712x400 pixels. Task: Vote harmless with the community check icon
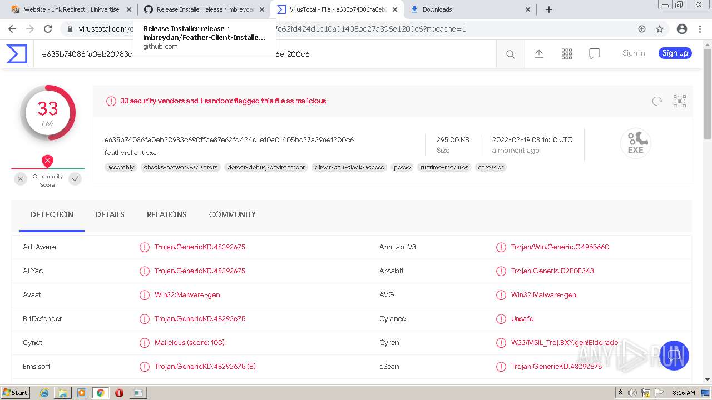(x=75, y=179)
